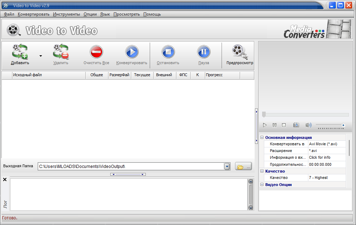Image resolution: width=356 pixels, height=225 pixels.
Task: Open the Инструменты menu
Action: click(x=67, y=14)
